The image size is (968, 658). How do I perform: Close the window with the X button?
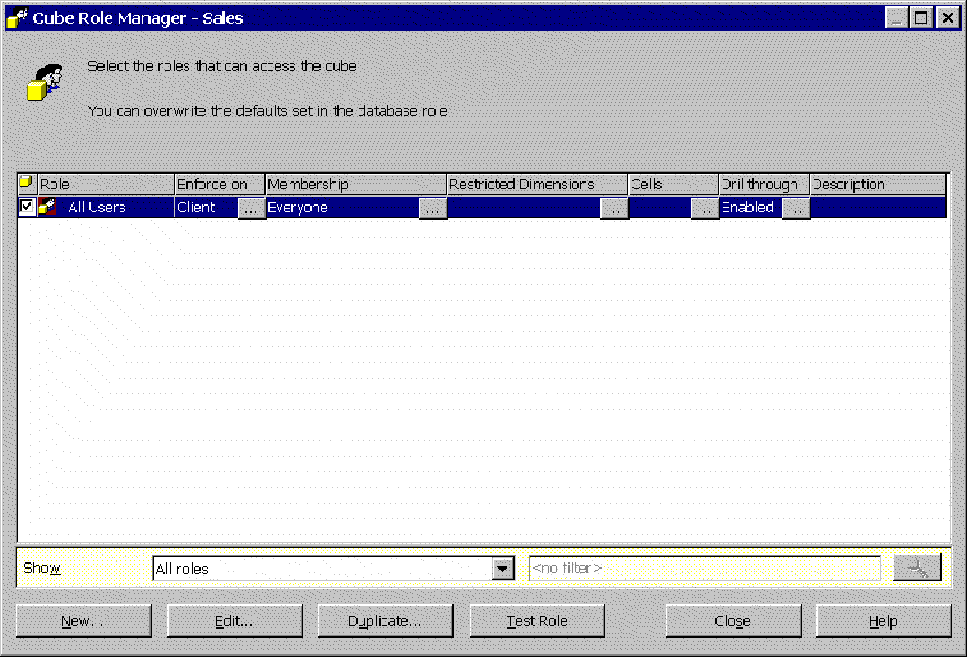[x=948, y=17]
